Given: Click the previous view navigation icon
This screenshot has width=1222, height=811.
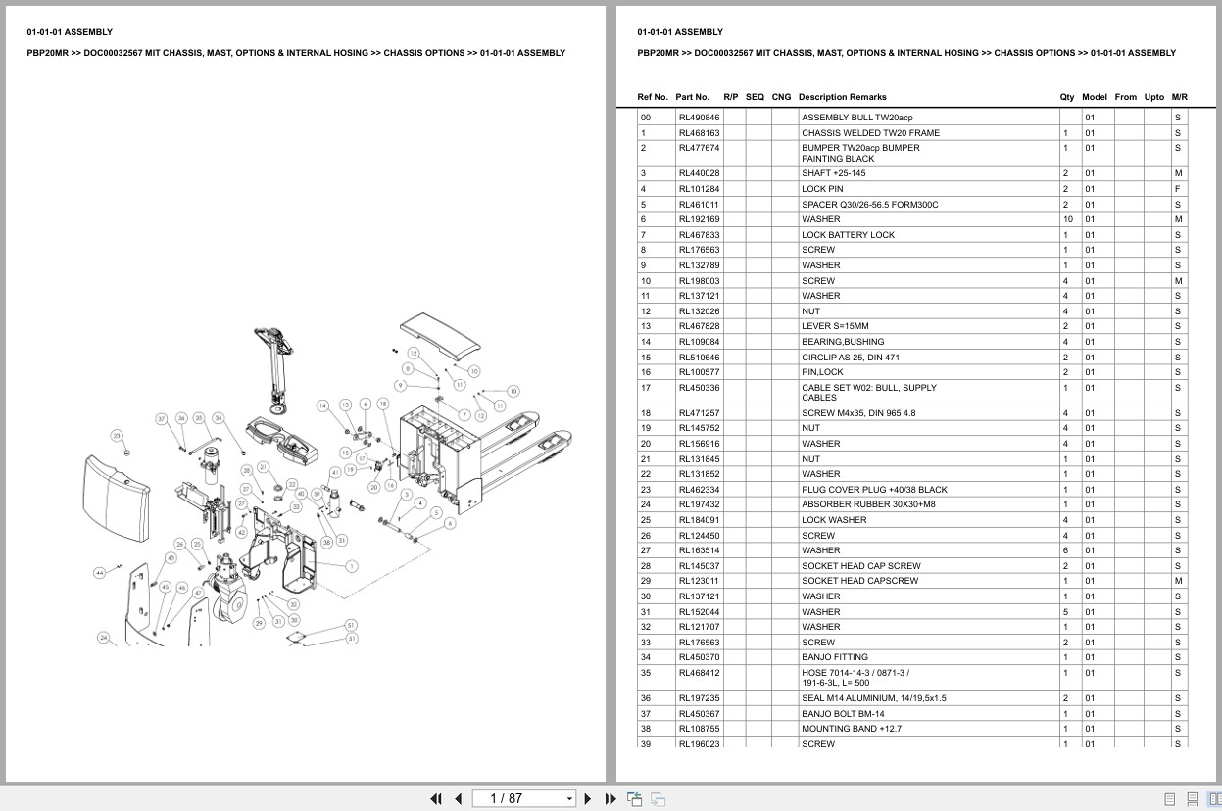Looking at the screenshot, I should pyautogui.click(x=634, y=798).
